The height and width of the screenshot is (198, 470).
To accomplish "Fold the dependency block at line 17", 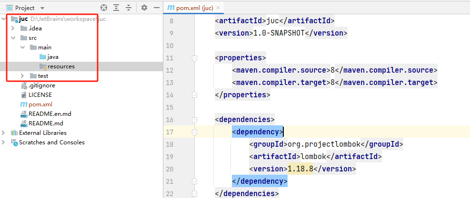I will tap(195, 132).
